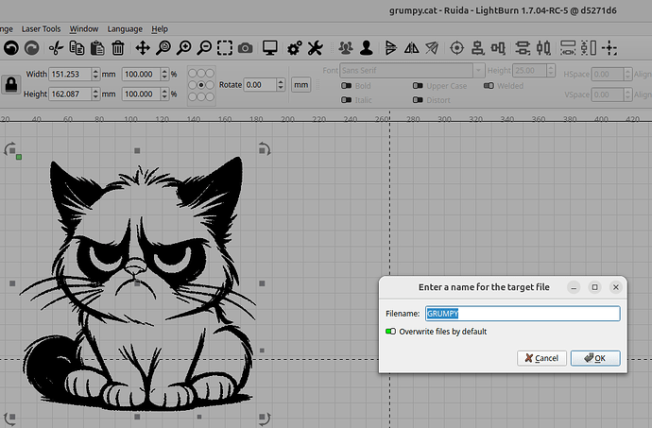The height and width of the screenshot is (428, 652).
Task: Open the Font dropdown arrow
Action: [x=478, y=70]
